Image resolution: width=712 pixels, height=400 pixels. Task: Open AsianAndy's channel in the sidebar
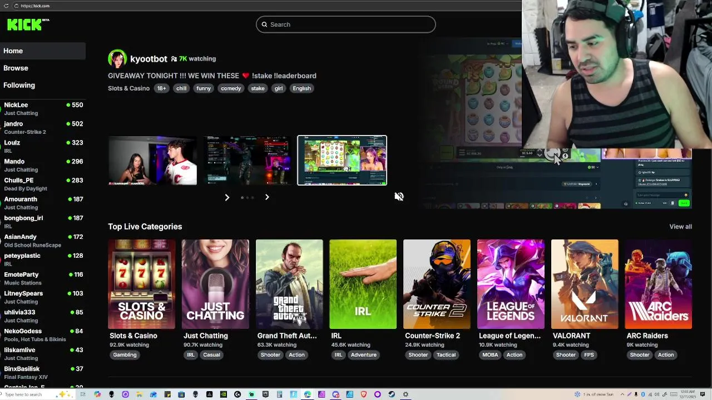click(43, 241)
